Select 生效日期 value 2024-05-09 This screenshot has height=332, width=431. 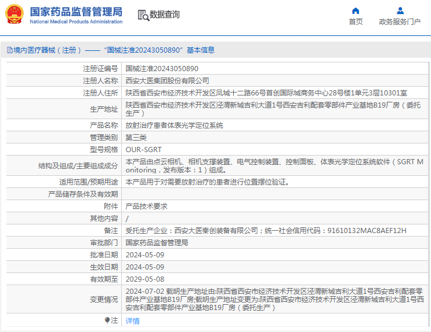[145, 267]
